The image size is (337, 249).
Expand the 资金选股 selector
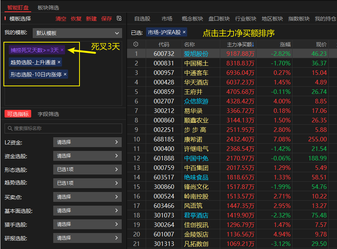tap(87, 156)
